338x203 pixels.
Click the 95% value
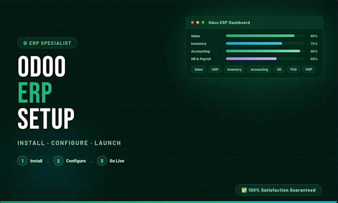[x=314, y=51]
